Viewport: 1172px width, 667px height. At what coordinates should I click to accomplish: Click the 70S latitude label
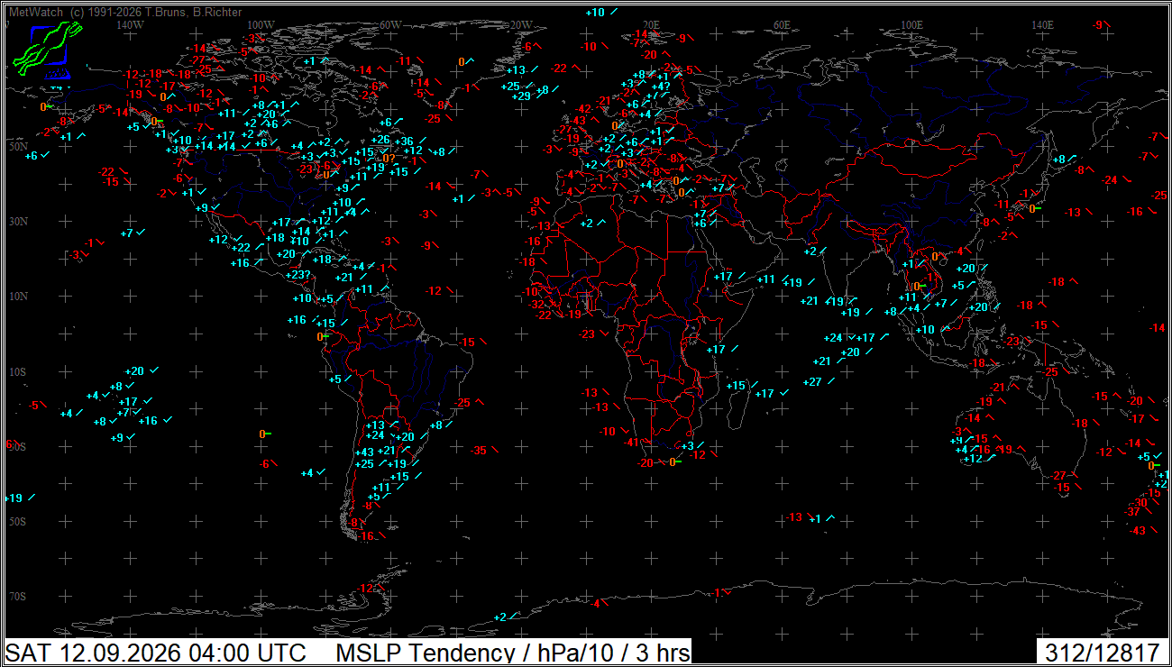point(18,597)
